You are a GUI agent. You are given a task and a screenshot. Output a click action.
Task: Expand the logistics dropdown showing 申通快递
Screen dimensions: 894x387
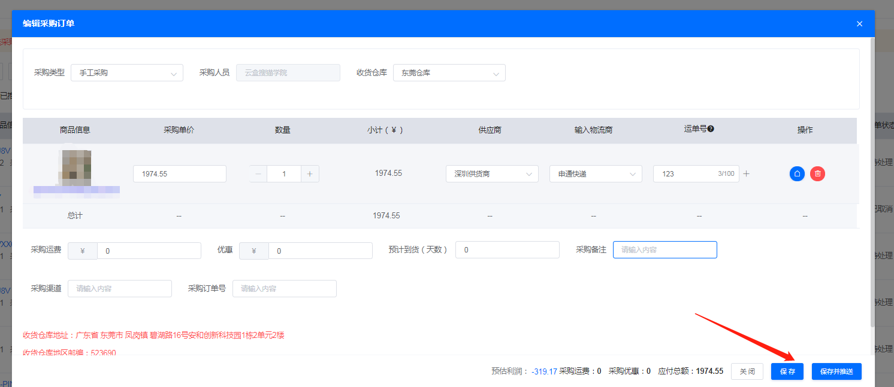click(x=596, y=174)
